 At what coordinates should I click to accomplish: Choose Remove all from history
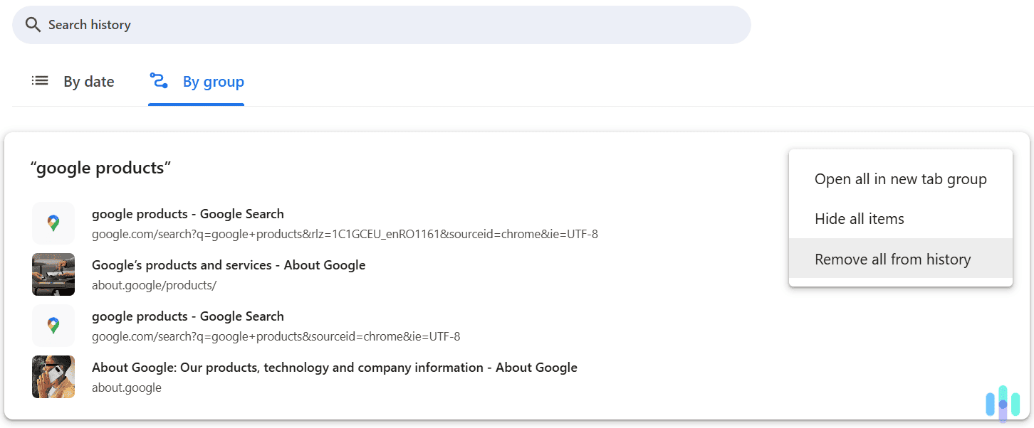892,259
